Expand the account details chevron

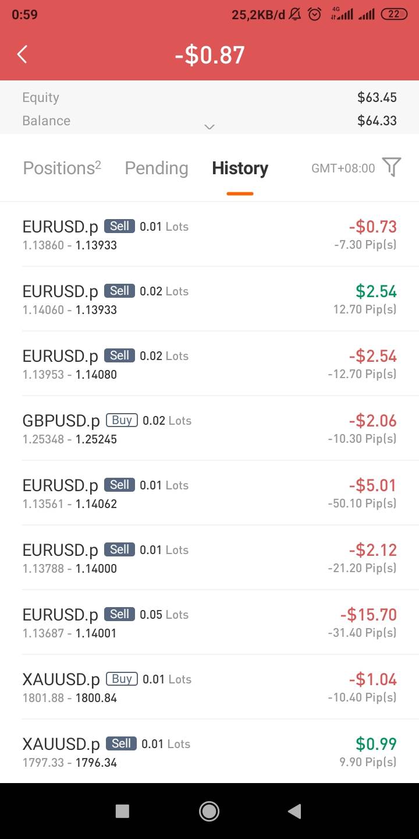(210, 127)
